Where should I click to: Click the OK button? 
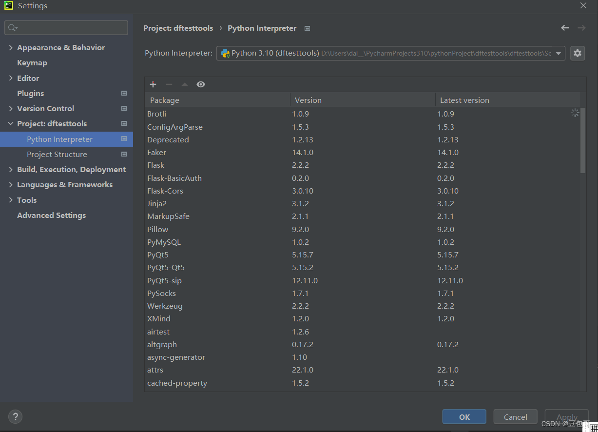464,417
